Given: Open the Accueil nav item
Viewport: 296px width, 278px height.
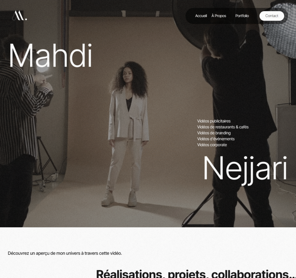Looking at the screenshot, I should click(201, 16).
